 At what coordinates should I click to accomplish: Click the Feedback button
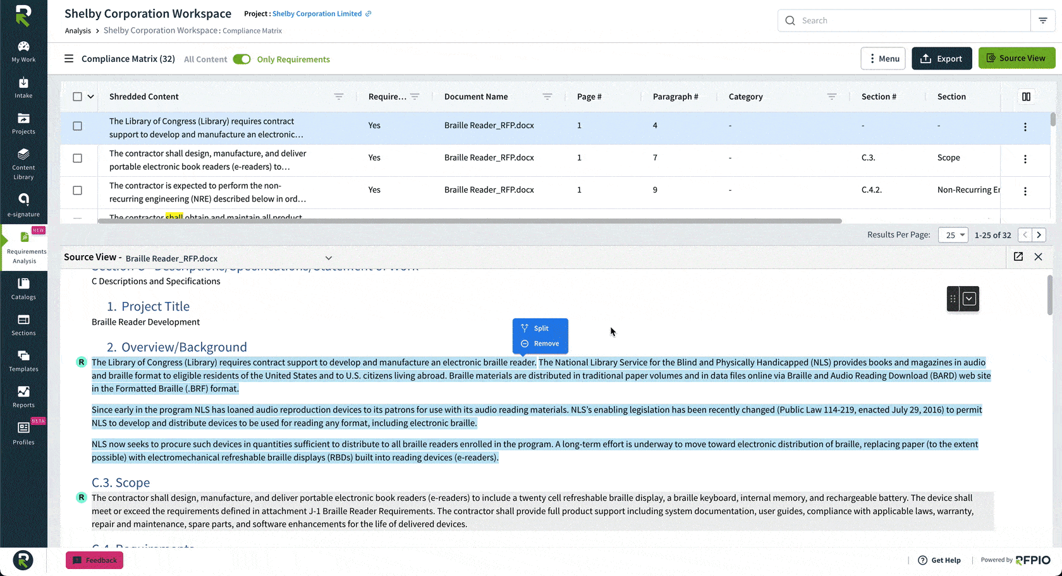point(94,560)
